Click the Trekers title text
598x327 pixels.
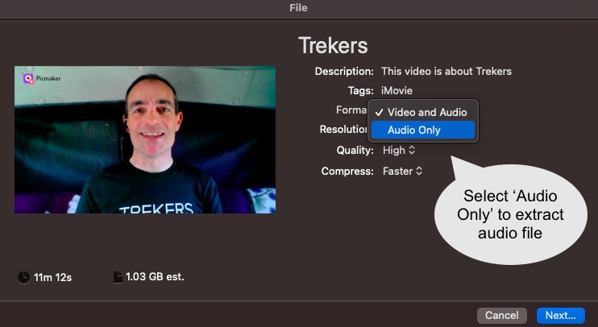[x=333, y=45]
